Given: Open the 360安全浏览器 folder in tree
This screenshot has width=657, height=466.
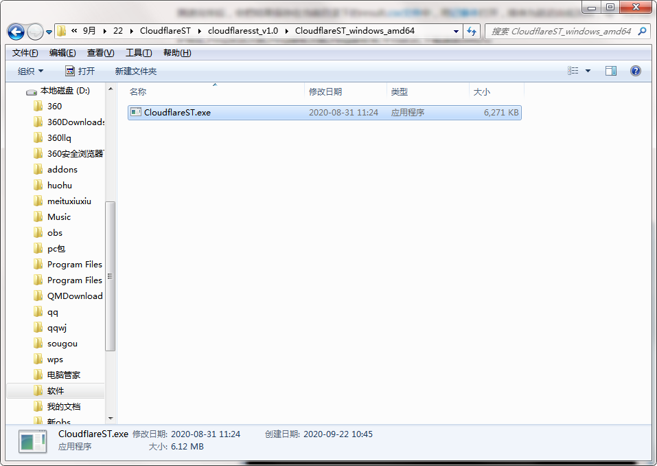Looking at the screenshot, I should (69, 154).
